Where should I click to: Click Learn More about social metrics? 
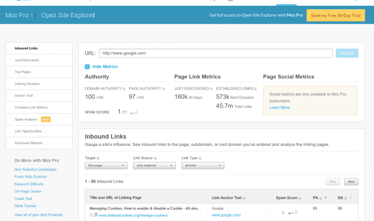(279, 108)
